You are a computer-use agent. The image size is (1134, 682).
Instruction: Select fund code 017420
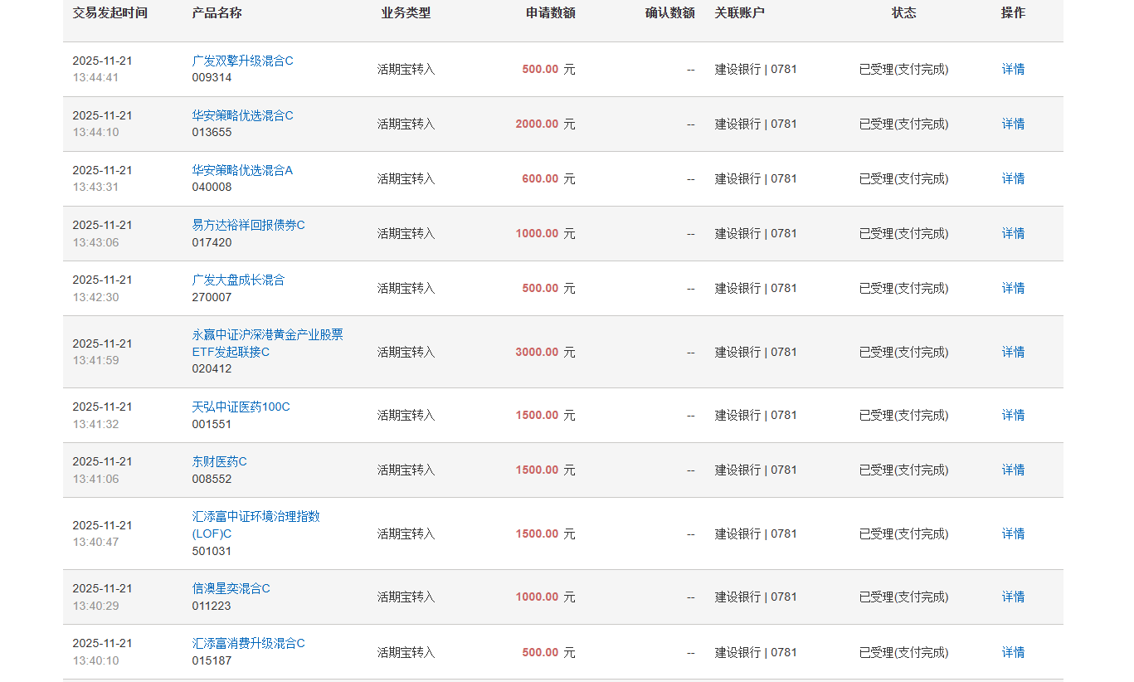pos(212,242)
